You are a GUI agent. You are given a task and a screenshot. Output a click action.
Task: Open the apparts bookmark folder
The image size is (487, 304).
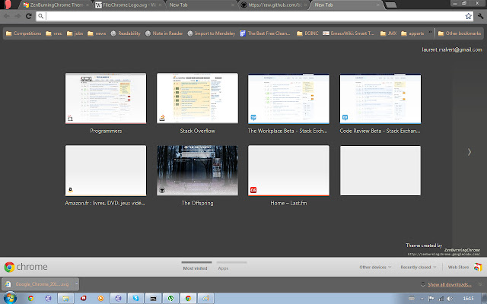412,33
